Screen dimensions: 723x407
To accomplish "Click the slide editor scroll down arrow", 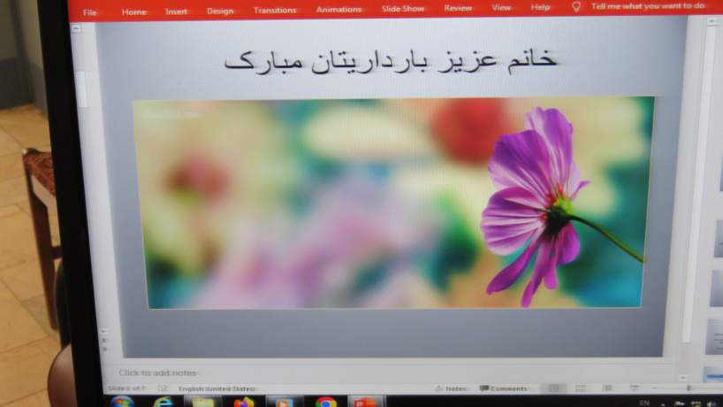I will tap(103, 332).
